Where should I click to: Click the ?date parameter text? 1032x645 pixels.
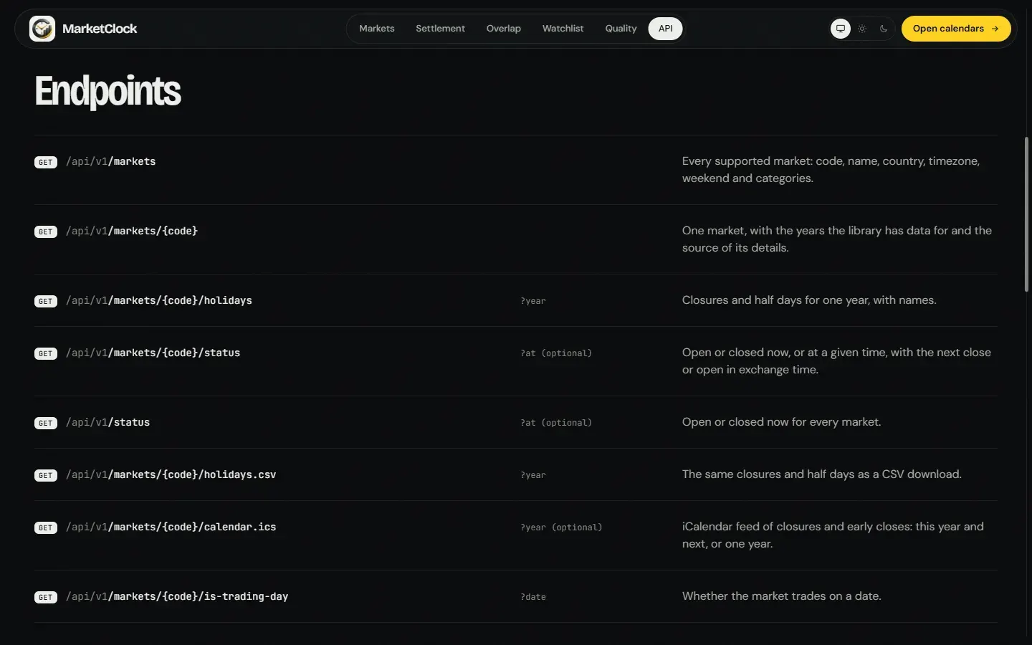(x=533, y=597)
